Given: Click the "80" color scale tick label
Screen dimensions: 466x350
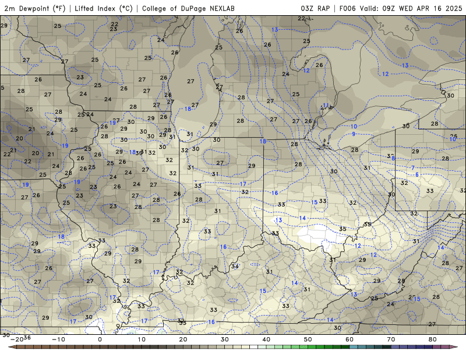Looking at the screenshot, I should tap(433, 339).
